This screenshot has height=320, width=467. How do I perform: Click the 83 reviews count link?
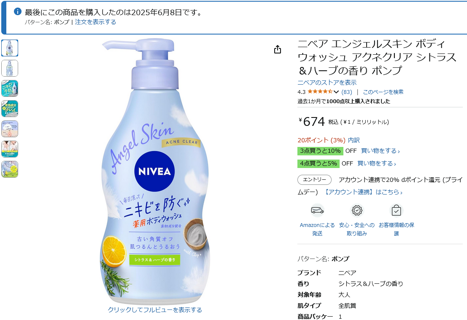[347, 92]
